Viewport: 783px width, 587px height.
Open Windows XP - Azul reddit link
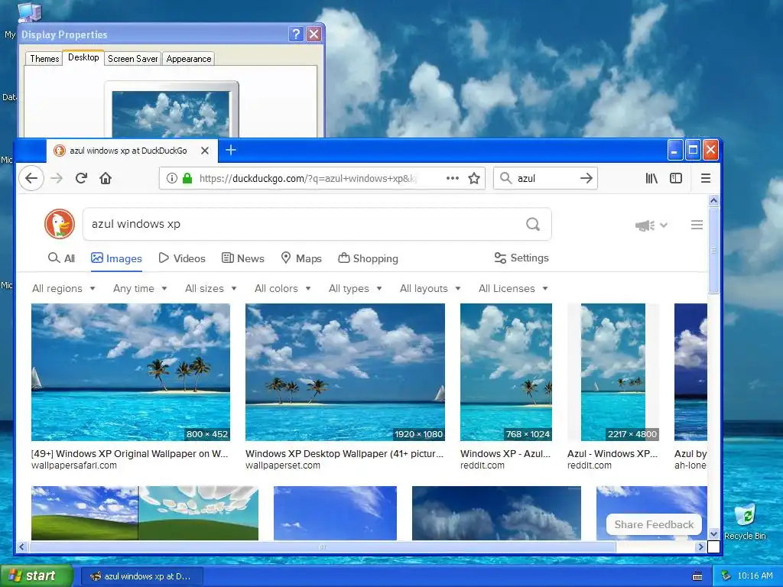(505, 454)
